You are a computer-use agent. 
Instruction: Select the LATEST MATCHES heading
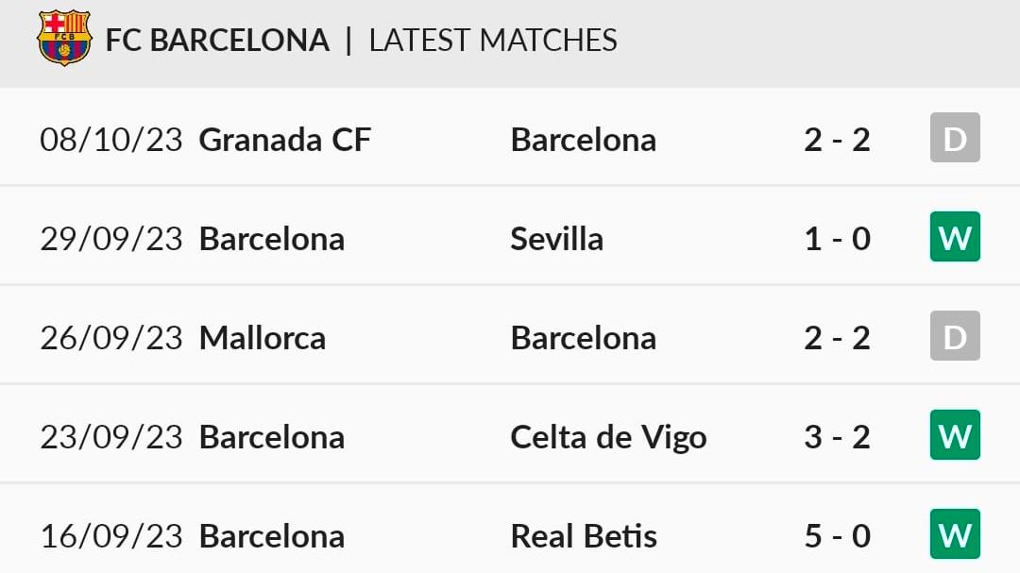(493, 41)
